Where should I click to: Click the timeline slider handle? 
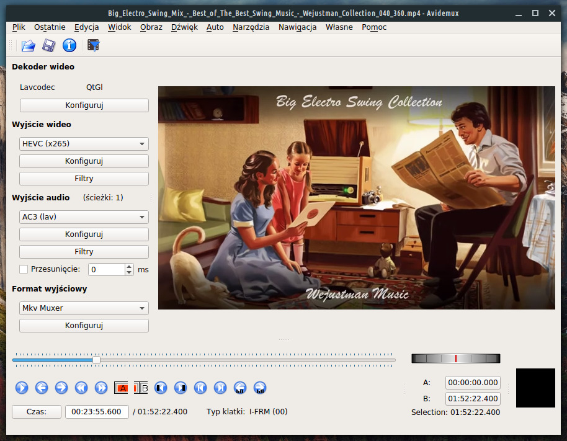(x=96, y=360)
